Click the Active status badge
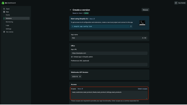The width and height of the screenshot is (187, 105). click(x=86, y=13)
